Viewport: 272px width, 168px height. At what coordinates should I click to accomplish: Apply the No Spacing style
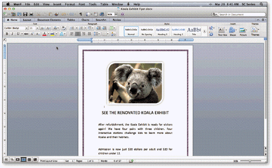coord(147,31)
